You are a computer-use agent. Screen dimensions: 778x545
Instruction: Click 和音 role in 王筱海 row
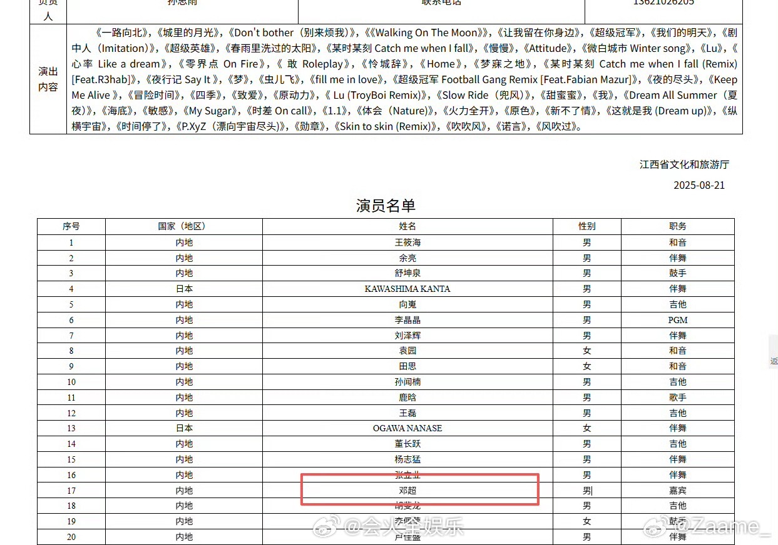point(678,242)
